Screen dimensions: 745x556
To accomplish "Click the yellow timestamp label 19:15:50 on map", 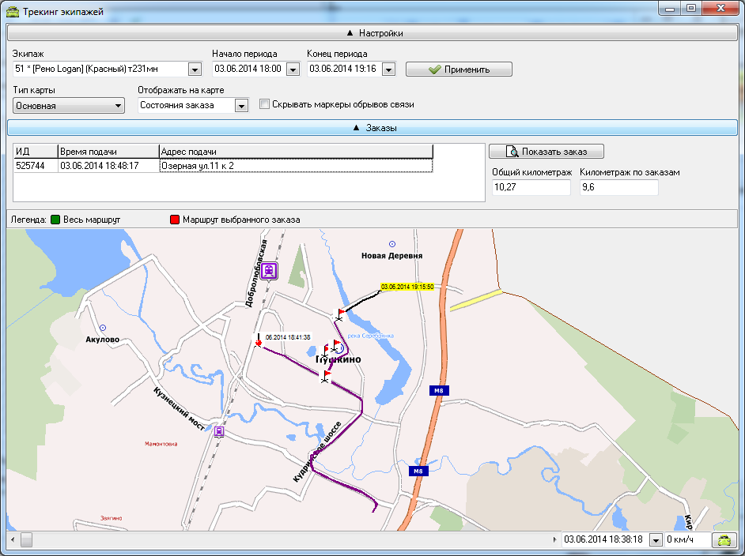I will click(x=407, y=287).
